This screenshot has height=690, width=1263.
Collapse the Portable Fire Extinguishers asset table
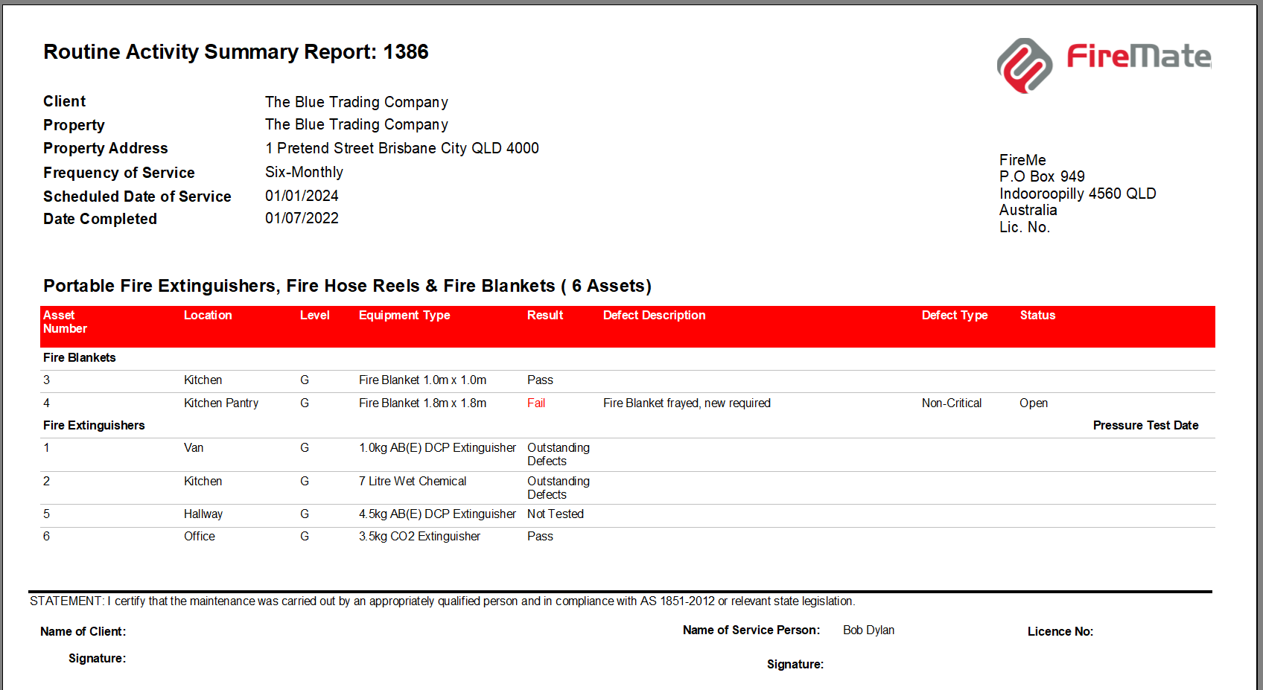347,285
